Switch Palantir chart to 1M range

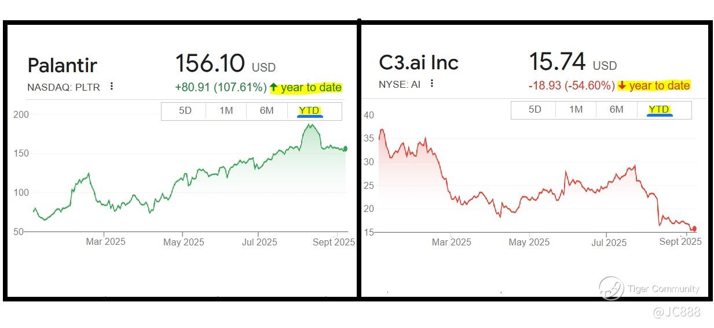pyautogui.click(x=226, y=110)
